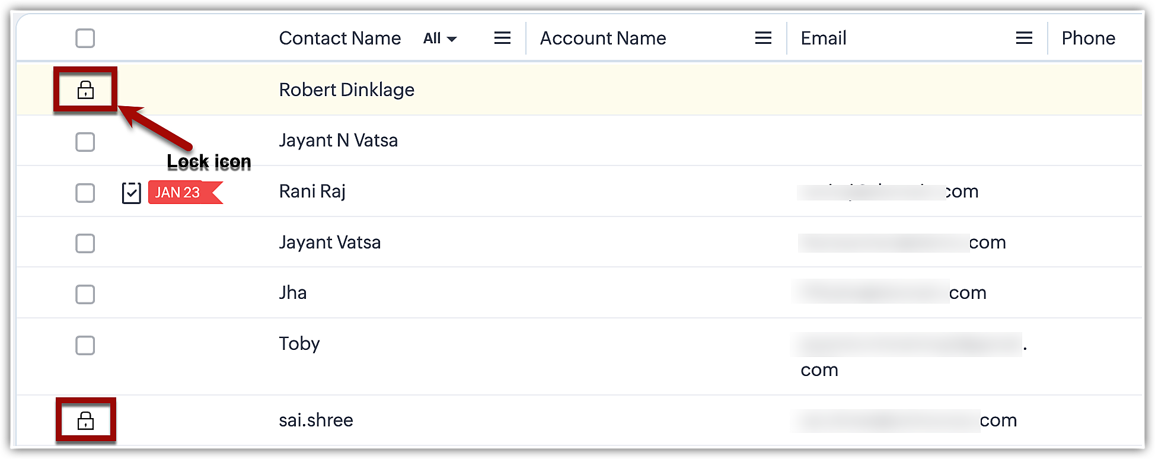Image resolution: width=1155 pixels, height=459 pixels.
Task: Select the Rani Raj row checkbox
Action: click(x=85, y=193)
